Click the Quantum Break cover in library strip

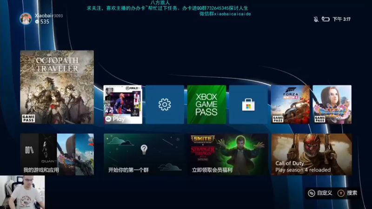tap(48, 154)
